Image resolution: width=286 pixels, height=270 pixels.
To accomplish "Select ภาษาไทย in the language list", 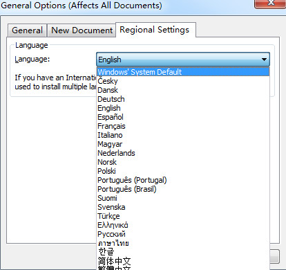I will 183,243.
